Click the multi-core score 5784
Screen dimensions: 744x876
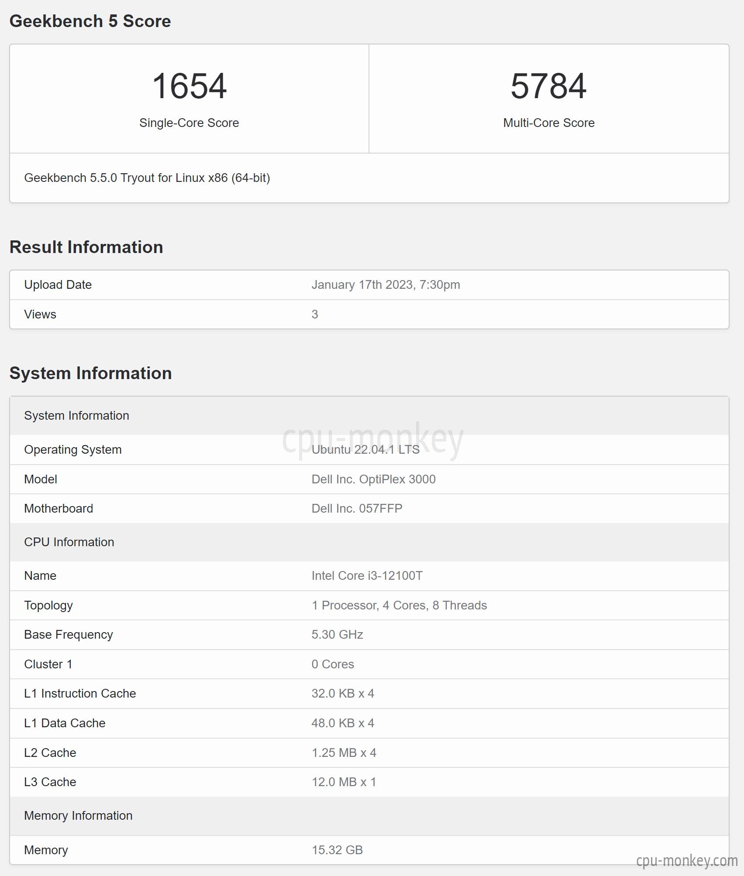548,86
